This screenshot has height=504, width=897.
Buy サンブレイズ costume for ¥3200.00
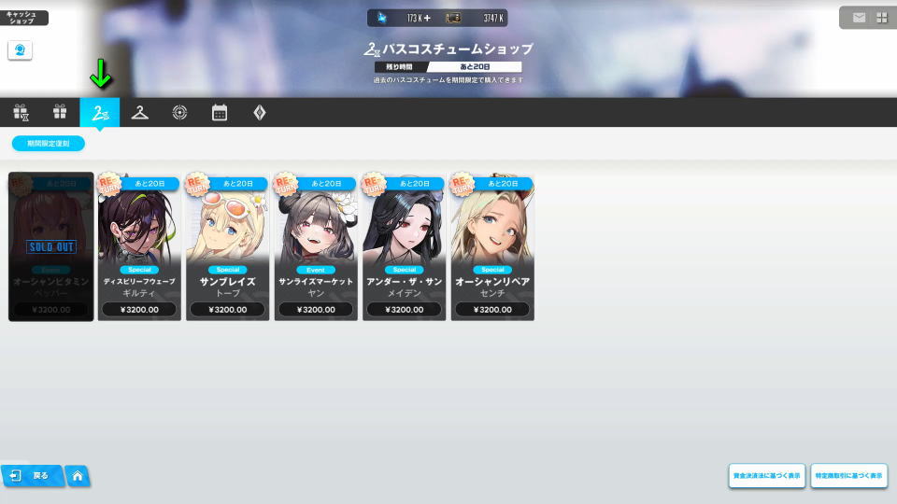coord(228,310)
